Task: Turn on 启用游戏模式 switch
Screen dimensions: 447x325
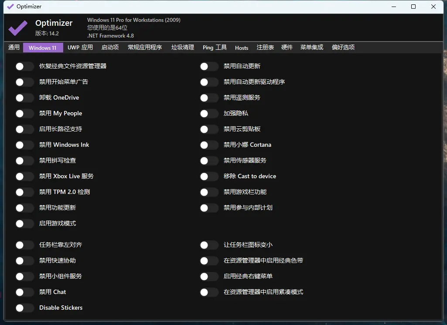Action: (x=25, y=224)
